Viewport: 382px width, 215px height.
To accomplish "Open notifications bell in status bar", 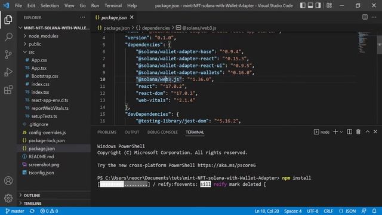I will (x=374, y=211).
